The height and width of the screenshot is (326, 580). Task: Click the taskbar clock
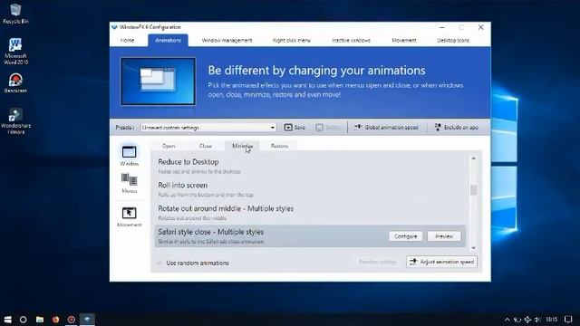tap(552, 320)
